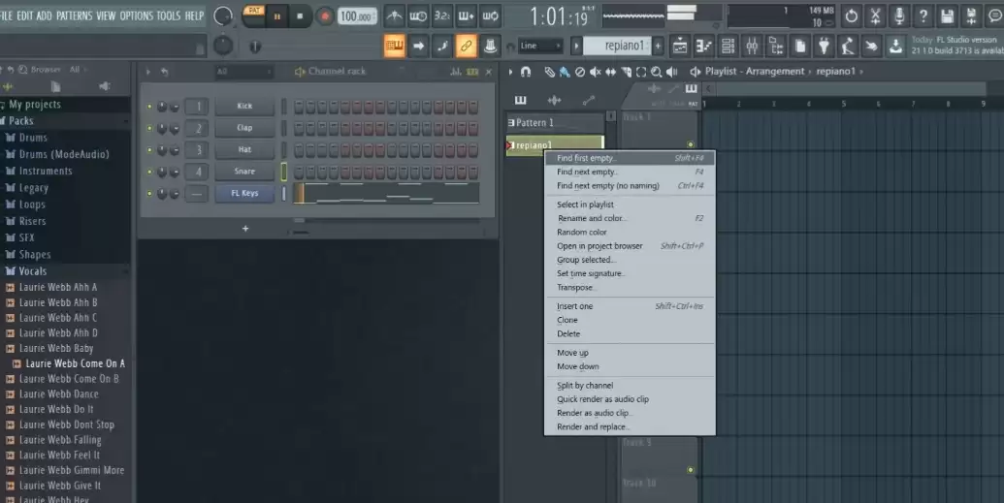Select Pattern 1 in the pattern picker
The height and width of the screenshot is (503, 1004).
click(x=555, y=123)
